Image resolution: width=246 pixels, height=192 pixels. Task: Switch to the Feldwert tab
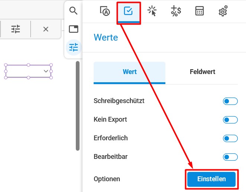click(203, 72)
